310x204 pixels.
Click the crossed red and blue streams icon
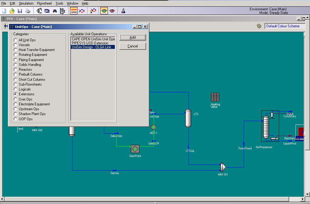tap(82, 11)
